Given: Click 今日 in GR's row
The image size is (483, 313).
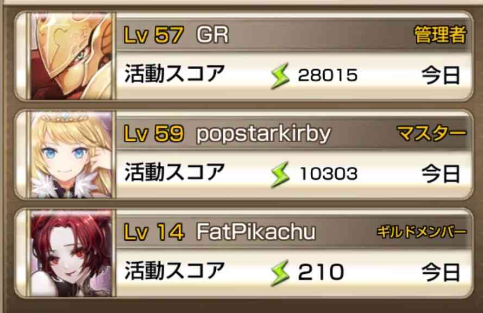Looking at the screenshot, I should coord(441,76).
